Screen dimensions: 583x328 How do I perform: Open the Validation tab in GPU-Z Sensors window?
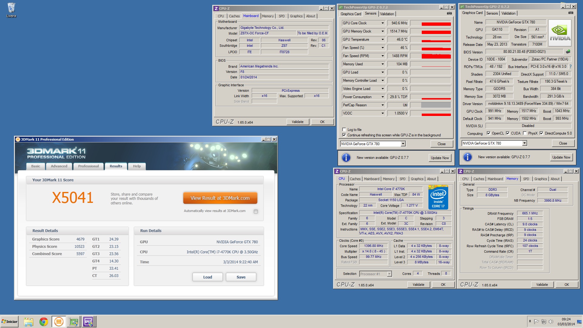click(387, 14)
